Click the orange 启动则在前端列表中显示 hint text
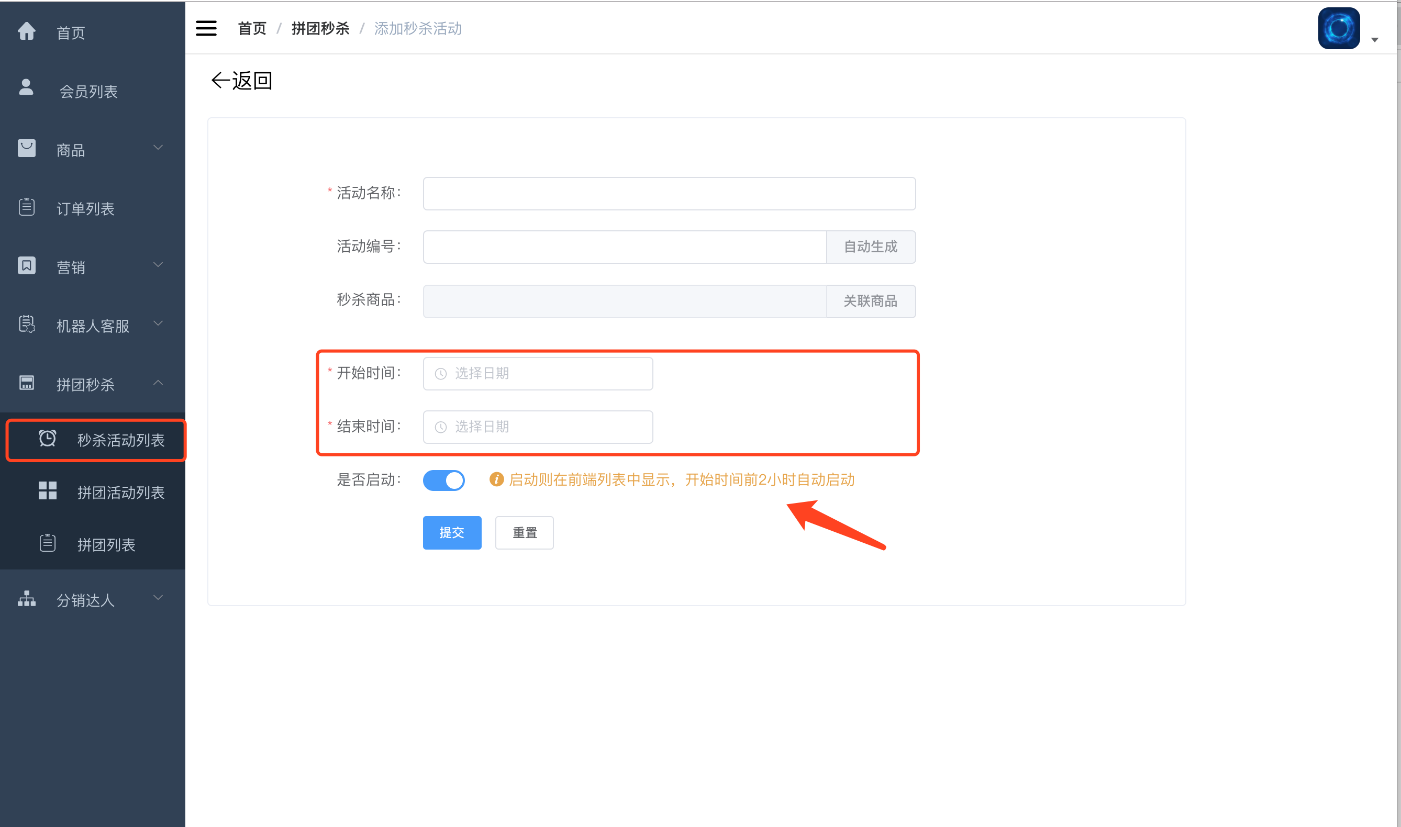 point(682,479)
